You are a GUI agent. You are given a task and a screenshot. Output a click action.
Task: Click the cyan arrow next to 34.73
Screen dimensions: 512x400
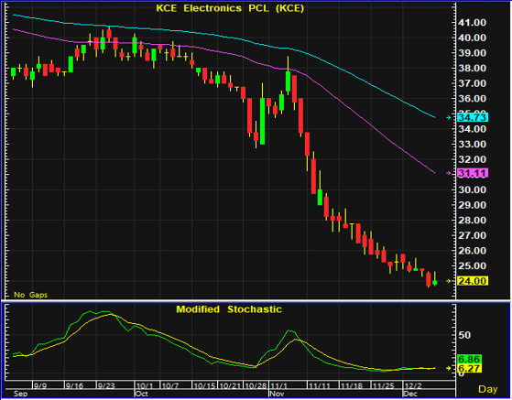449,117
